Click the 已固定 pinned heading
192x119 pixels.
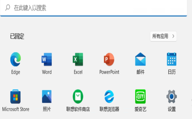pyautogui.click(x=17, y=36)
